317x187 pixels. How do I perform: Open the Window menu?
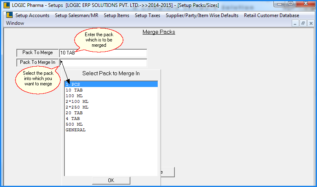[x=15, y=23]
